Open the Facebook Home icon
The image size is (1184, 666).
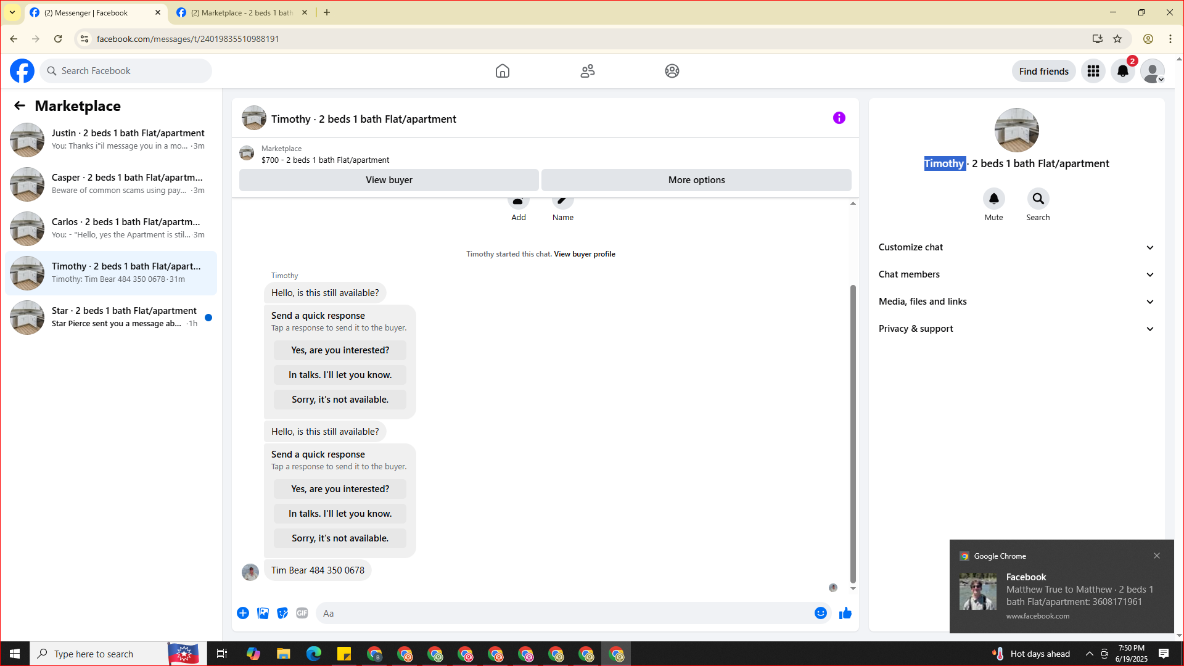pyautogui.click(x=503, y=71)
